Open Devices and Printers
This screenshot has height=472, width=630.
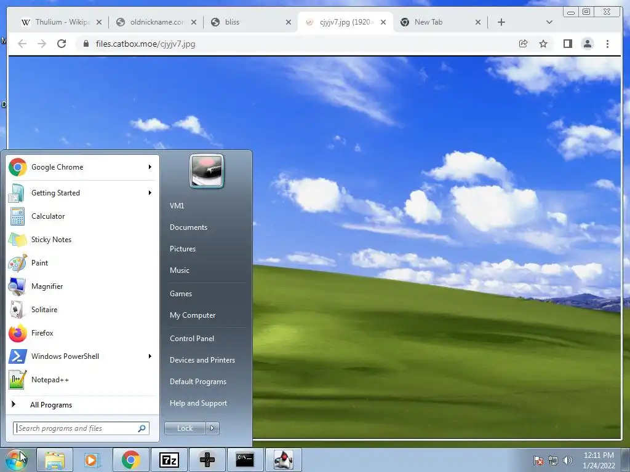pyautogui.click(x=202, y=360)
